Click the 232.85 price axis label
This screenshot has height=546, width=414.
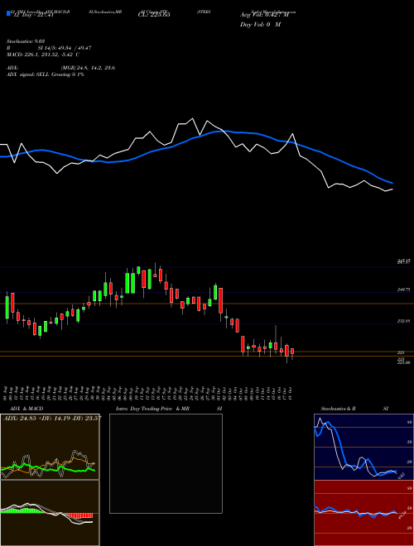403,321
